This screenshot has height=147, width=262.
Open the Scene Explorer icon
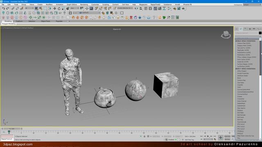point(146,8)
